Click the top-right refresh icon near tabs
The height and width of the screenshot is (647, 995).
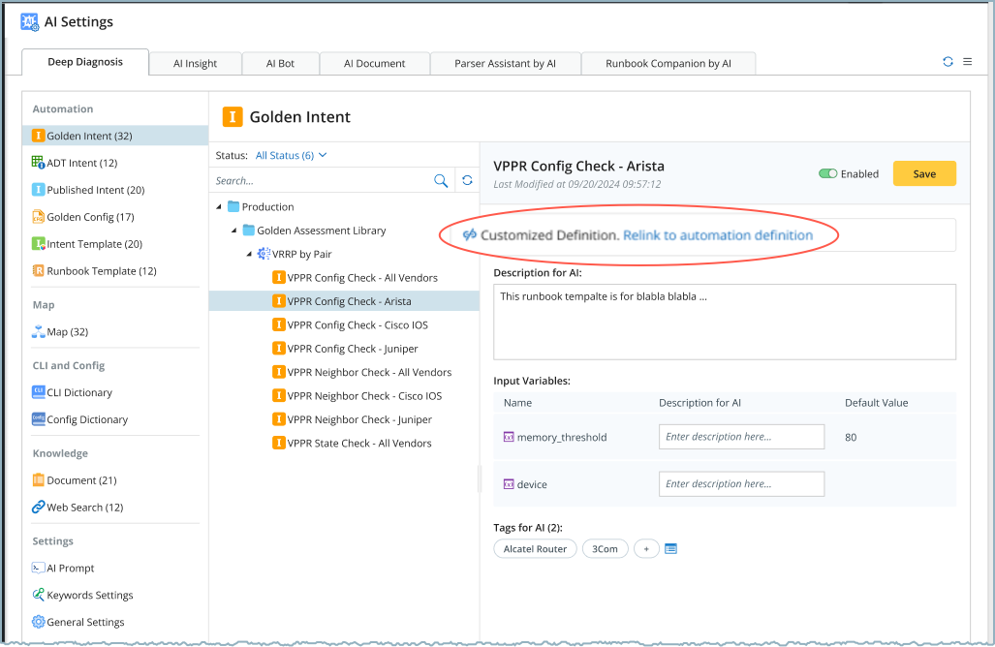[948, 62]
